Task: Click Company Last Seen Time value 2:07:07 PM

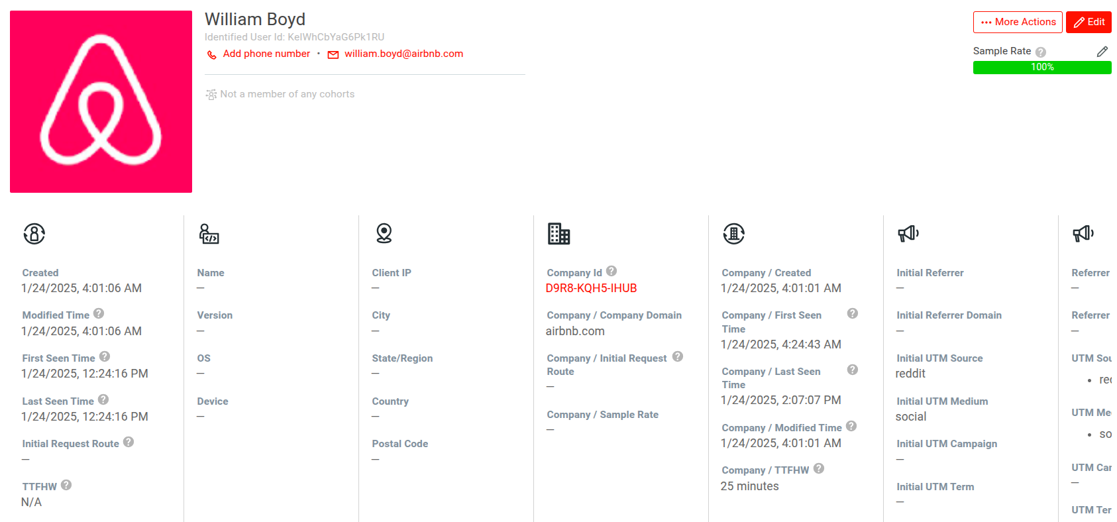Action: coord(781,400)
